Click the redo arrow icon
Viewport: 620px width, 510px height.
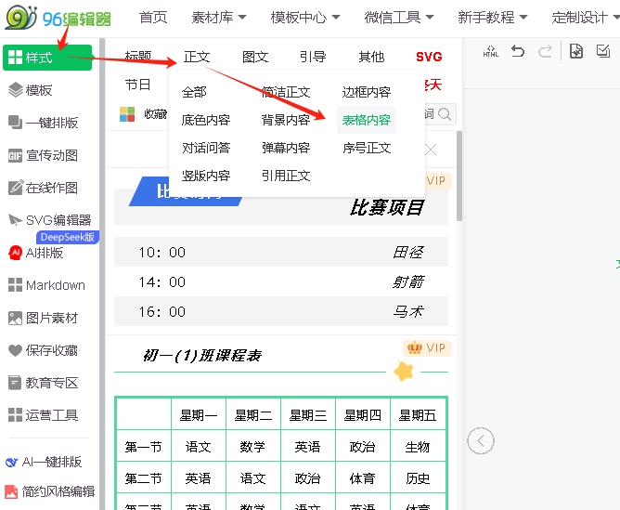(x=545, y=52)
